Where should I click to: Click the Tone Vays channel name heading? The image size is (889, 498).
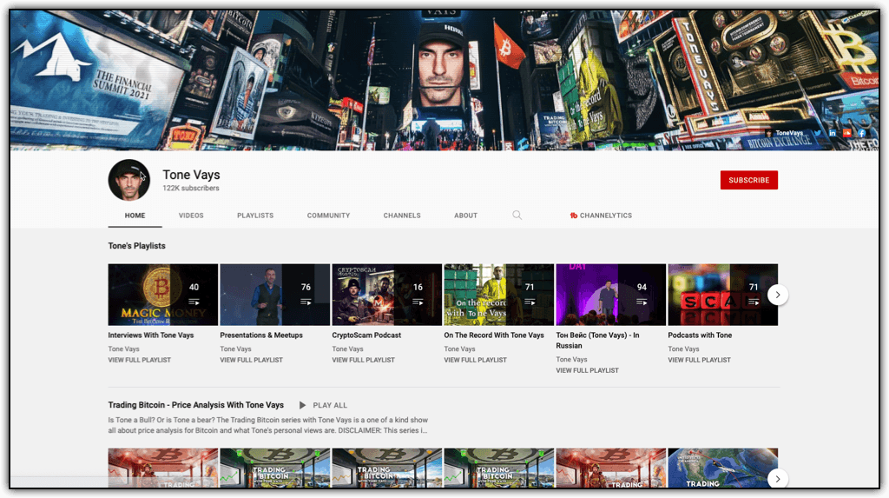tap(191, 175)
